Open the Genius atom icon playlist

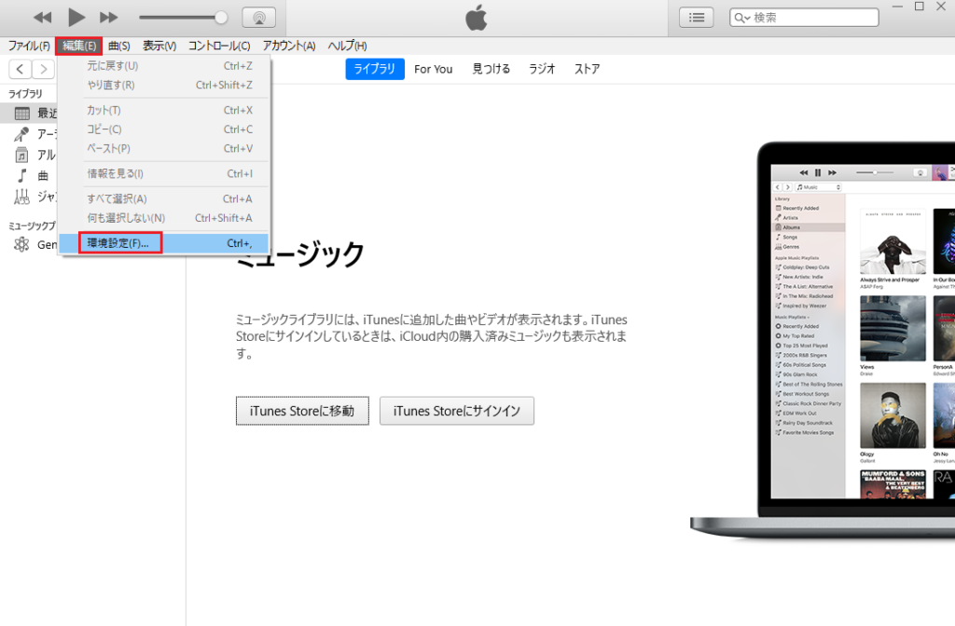pos(22,245)
